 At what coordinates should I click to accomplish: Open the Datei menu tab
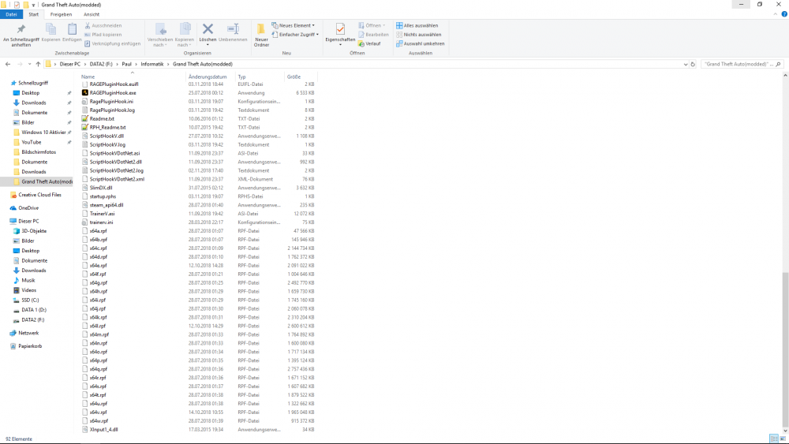coord(11,14)
